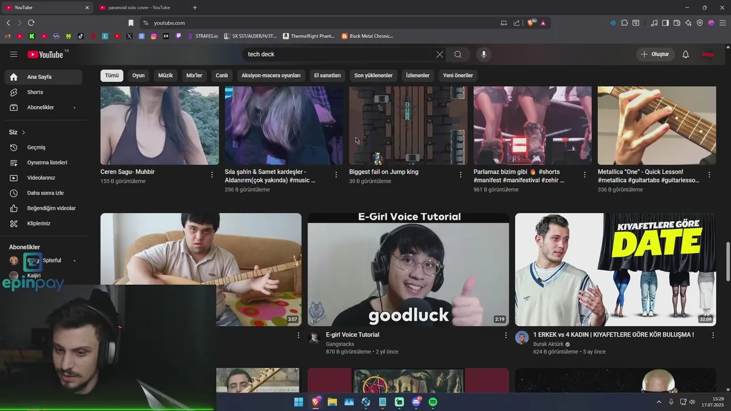Select the Tümü filter chip
This screenshot has width=731, height=411.
tap(112, 75)
